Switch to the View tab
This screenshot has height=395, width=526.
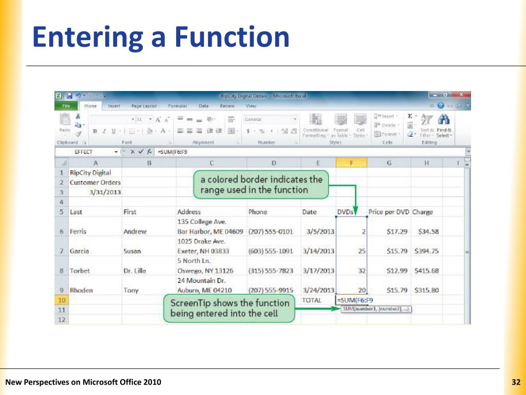251,106
